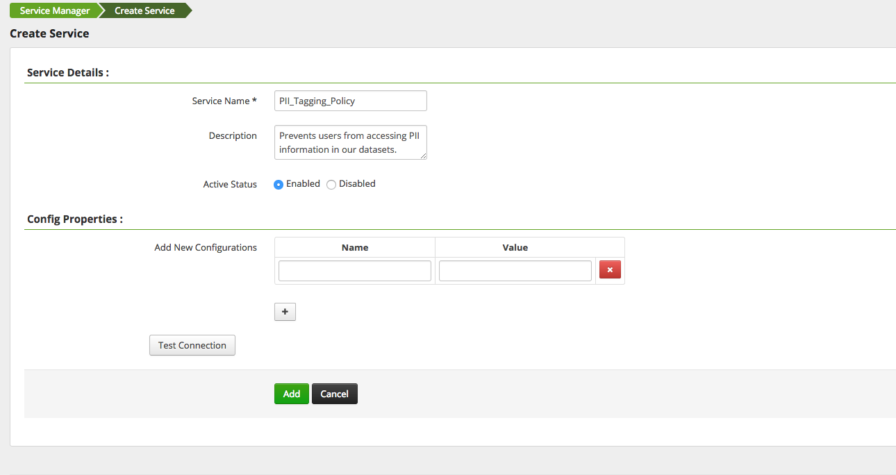Screen dimensions: 896x475
Task: Click the + icon to add a configuration
Action: click(x=285, y=311)
